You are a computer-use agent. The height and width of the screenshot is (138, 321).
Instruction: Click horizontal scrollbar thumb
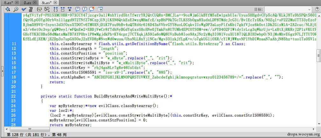[x=30, y=129]
